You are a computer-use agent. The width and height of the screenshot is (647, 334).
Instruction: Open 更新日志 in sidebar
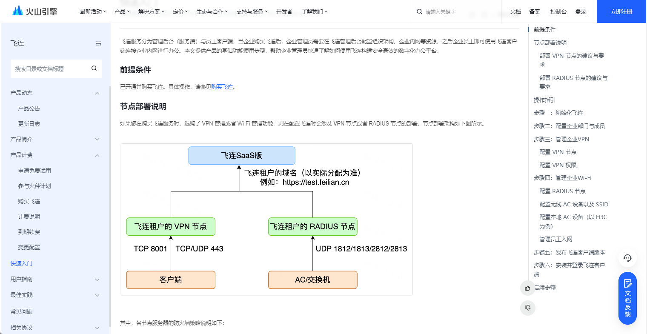29,124
